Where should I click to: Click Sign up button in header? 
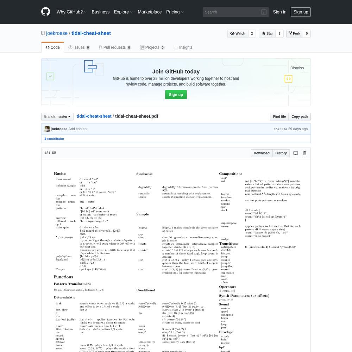[301, 12]
